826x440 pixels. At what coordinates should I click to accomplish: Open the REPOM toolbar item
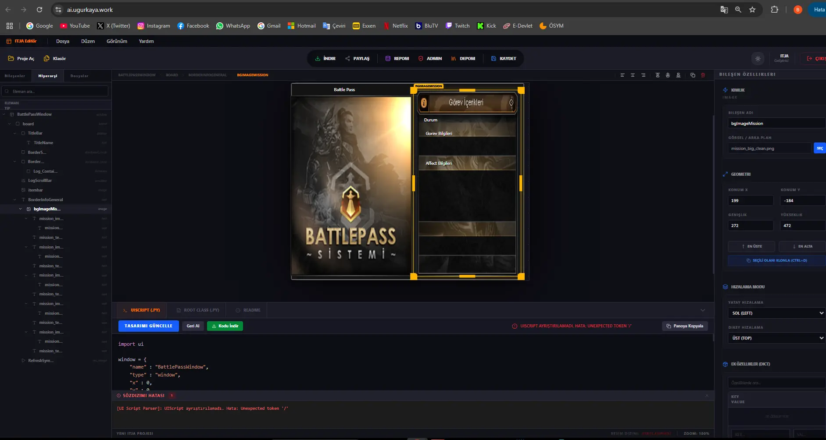tap(397, 58)
